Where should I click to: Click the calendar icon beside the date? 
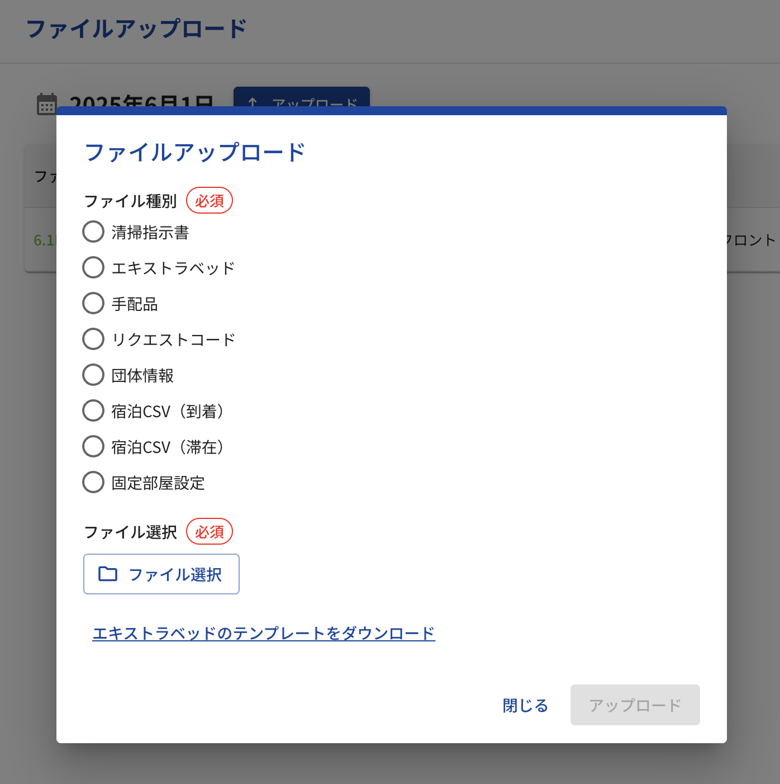tap(46, 103)
